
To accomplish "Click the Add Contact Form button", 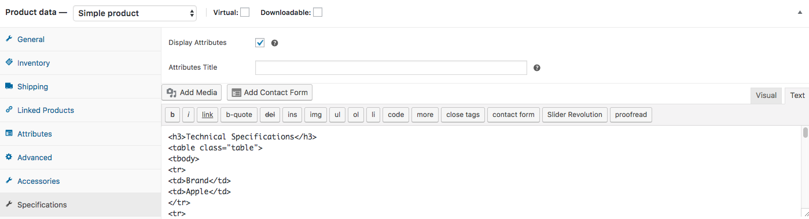I will pyautogui.click(x=270, y=92).
